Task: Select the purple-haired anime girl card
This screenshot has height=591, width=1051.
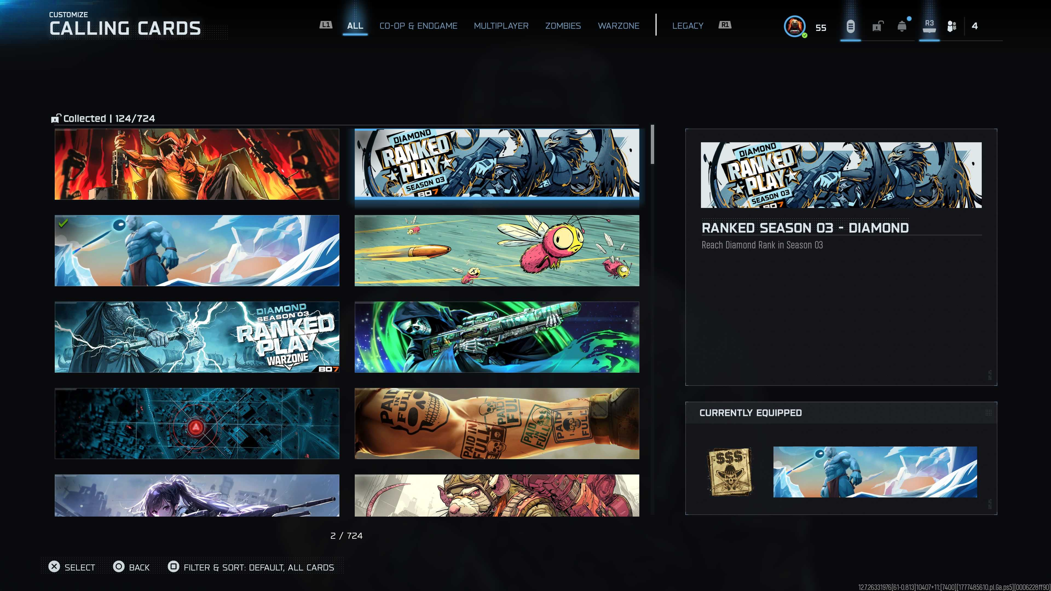Action: pyautogui.click(x=197, y=495)
